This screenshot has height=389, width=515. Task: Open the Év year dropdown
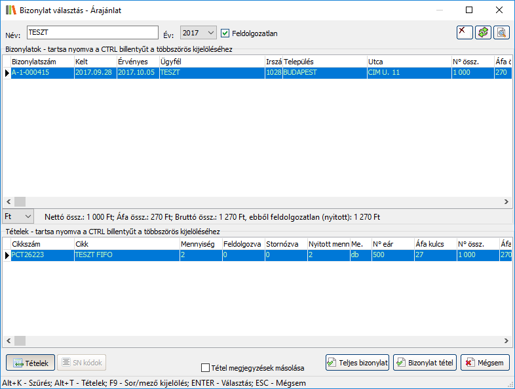198,33
